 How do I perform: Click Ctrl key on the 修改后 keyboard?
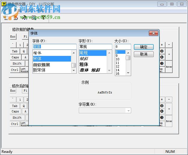click(15, 124)
